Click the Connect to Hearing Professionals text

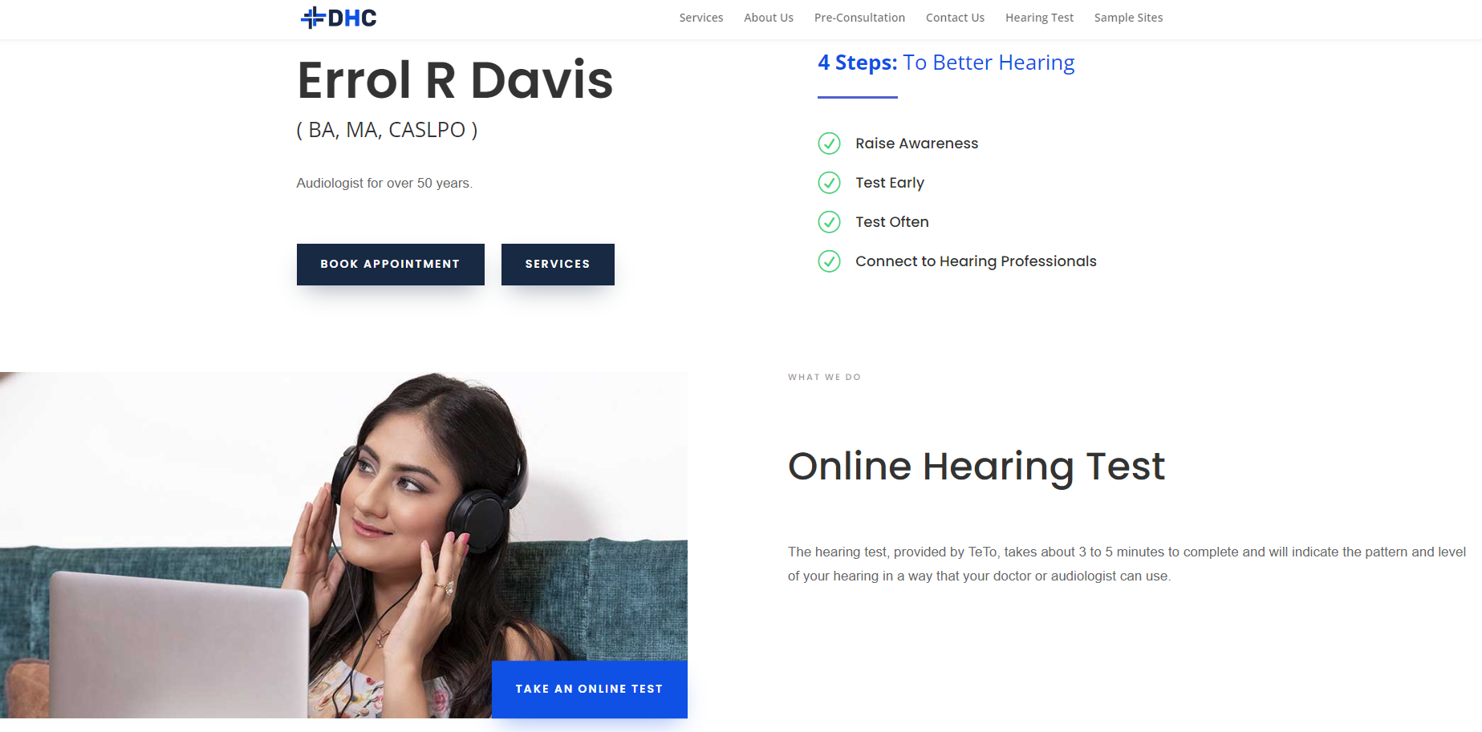[x=976, y=261]
